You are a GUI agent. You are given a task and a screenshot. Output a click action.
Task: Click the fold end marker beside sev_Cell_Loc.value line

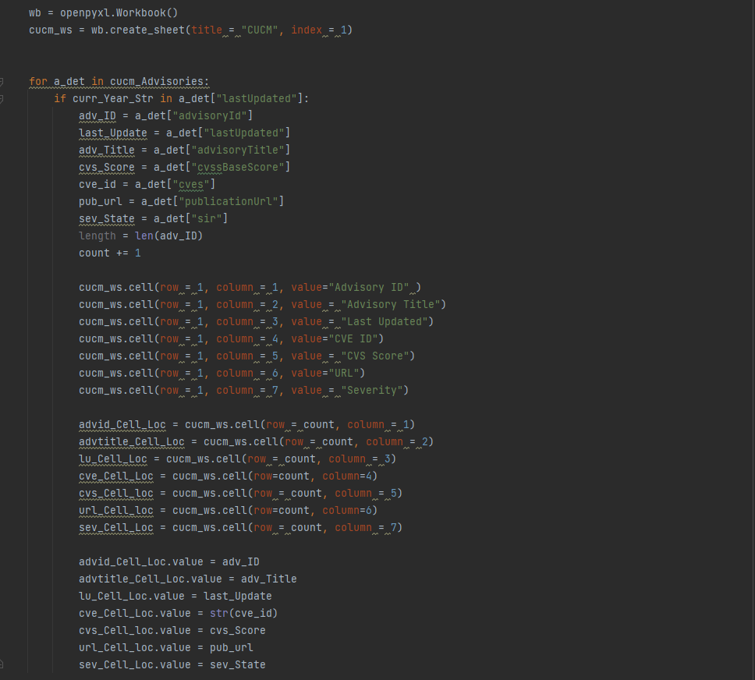point(2,664)
